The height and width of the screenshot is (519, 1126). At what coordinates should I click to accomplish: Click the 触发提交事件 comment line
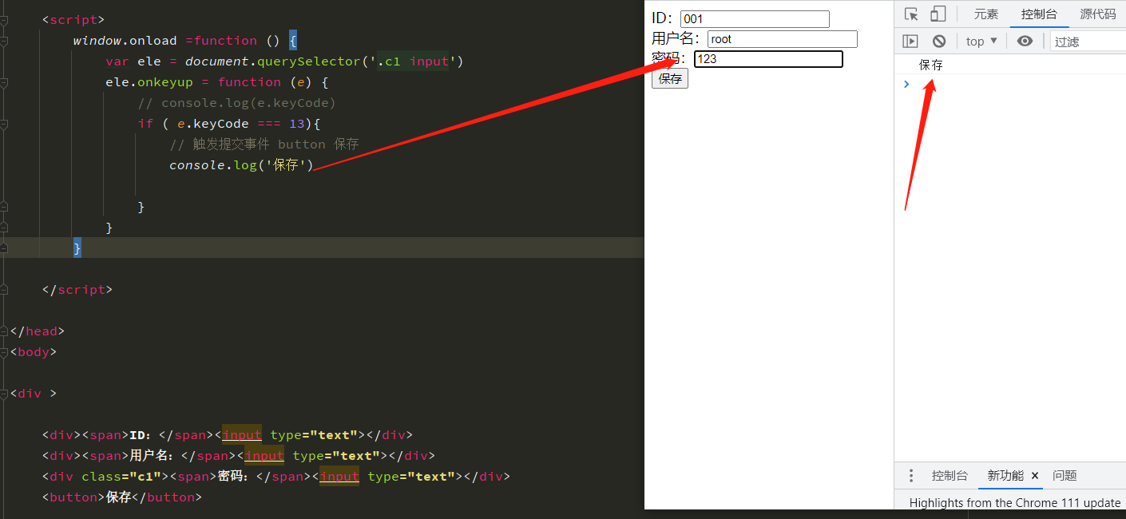pos(264,145)
